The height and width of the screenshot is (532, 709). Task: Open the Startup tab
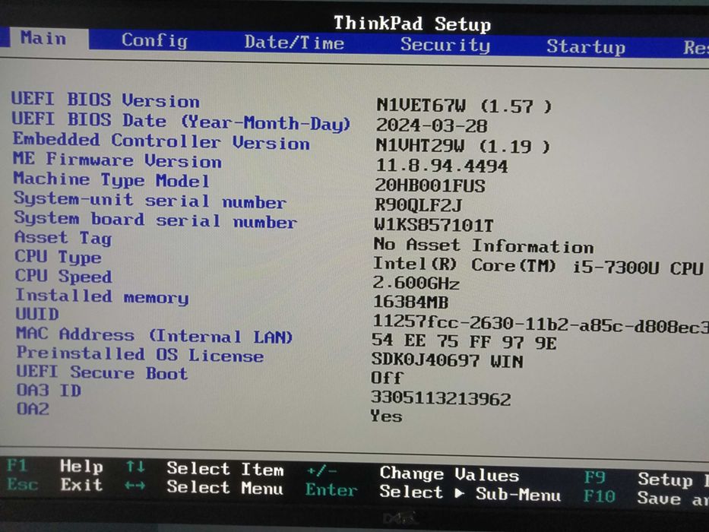point(586,46)
